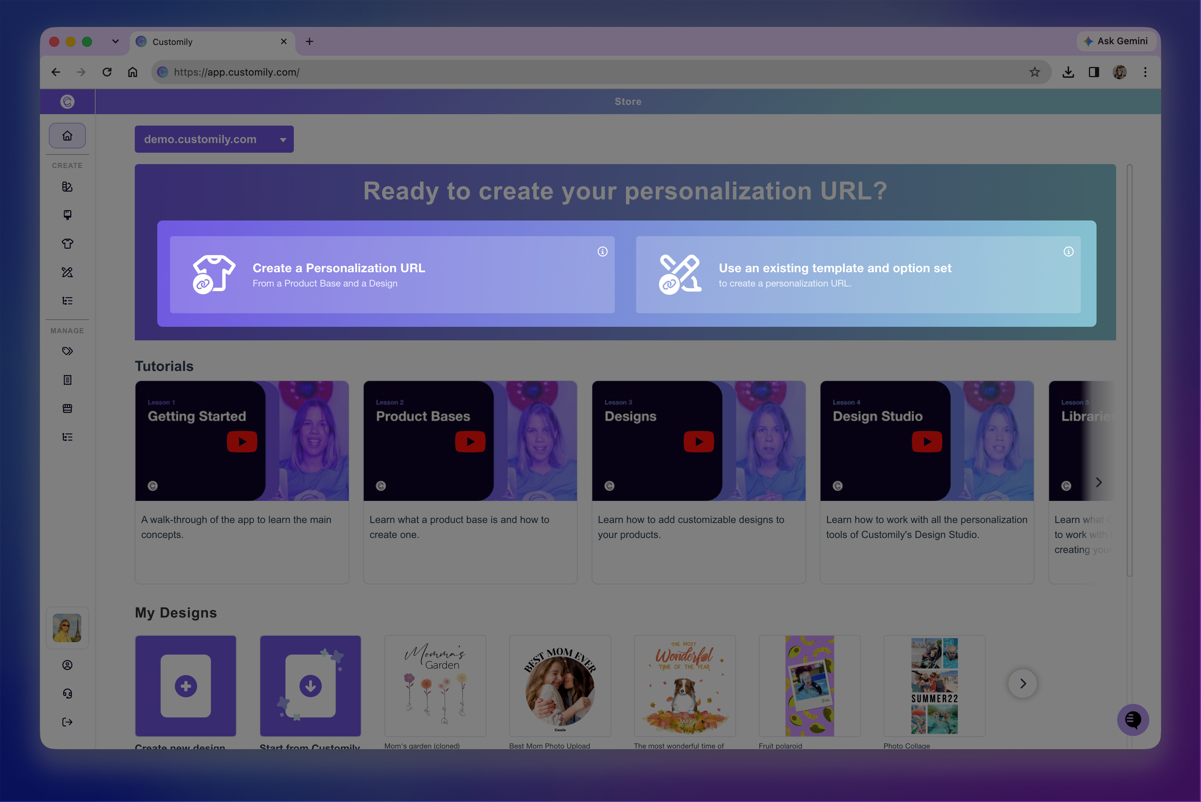Open the second icon under CREATE
Screen dimensions: 1201x802
67,215
